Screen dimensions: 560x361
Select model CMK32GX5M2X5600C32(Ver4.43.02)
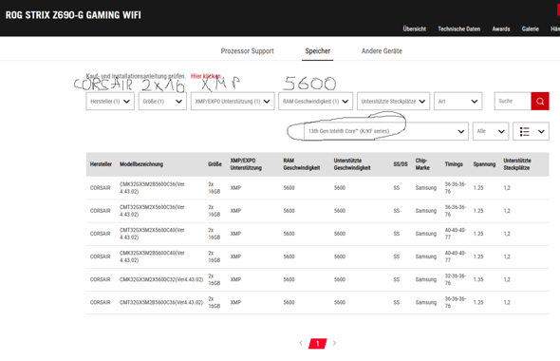161,279
